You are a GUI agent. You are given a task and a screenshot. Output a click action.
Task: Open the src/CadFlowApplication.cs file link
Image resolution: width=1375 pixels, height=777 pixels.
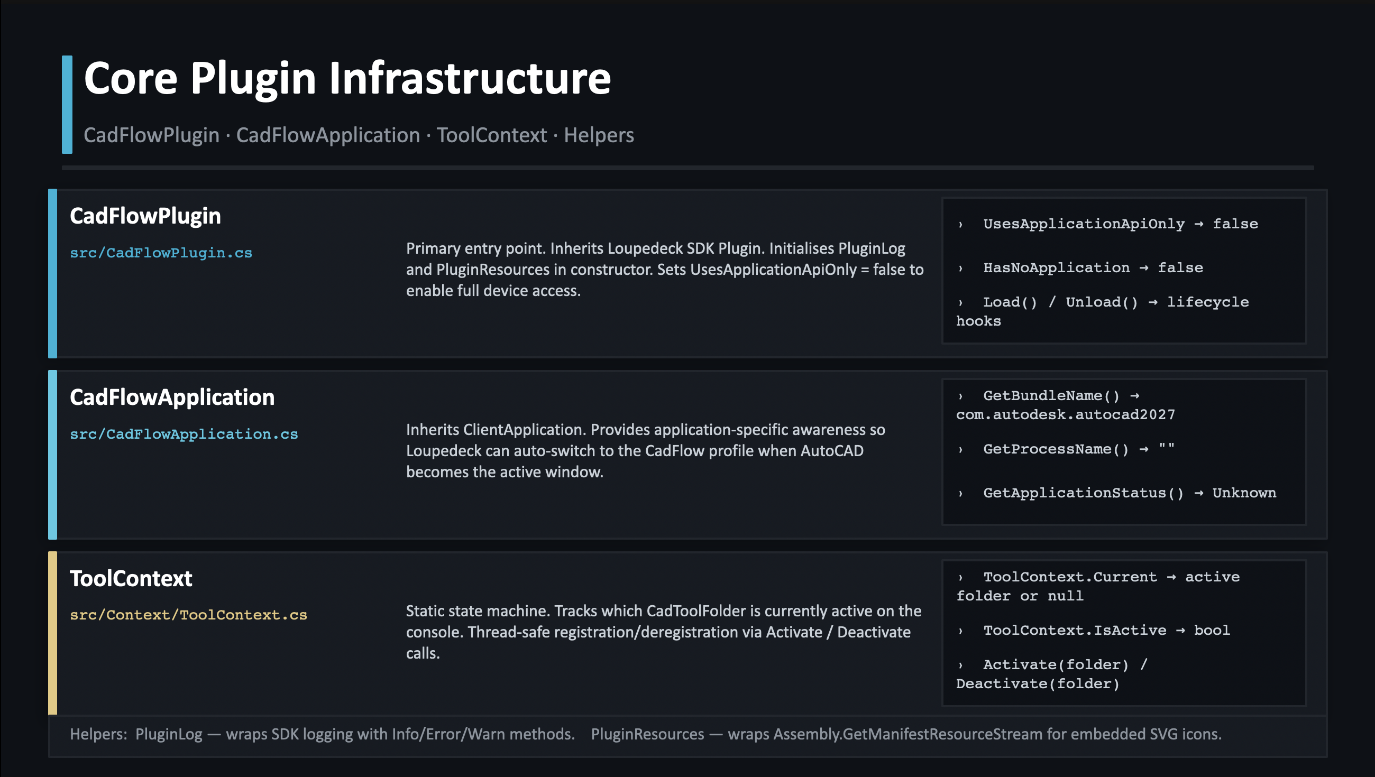(x=184, y=434)
